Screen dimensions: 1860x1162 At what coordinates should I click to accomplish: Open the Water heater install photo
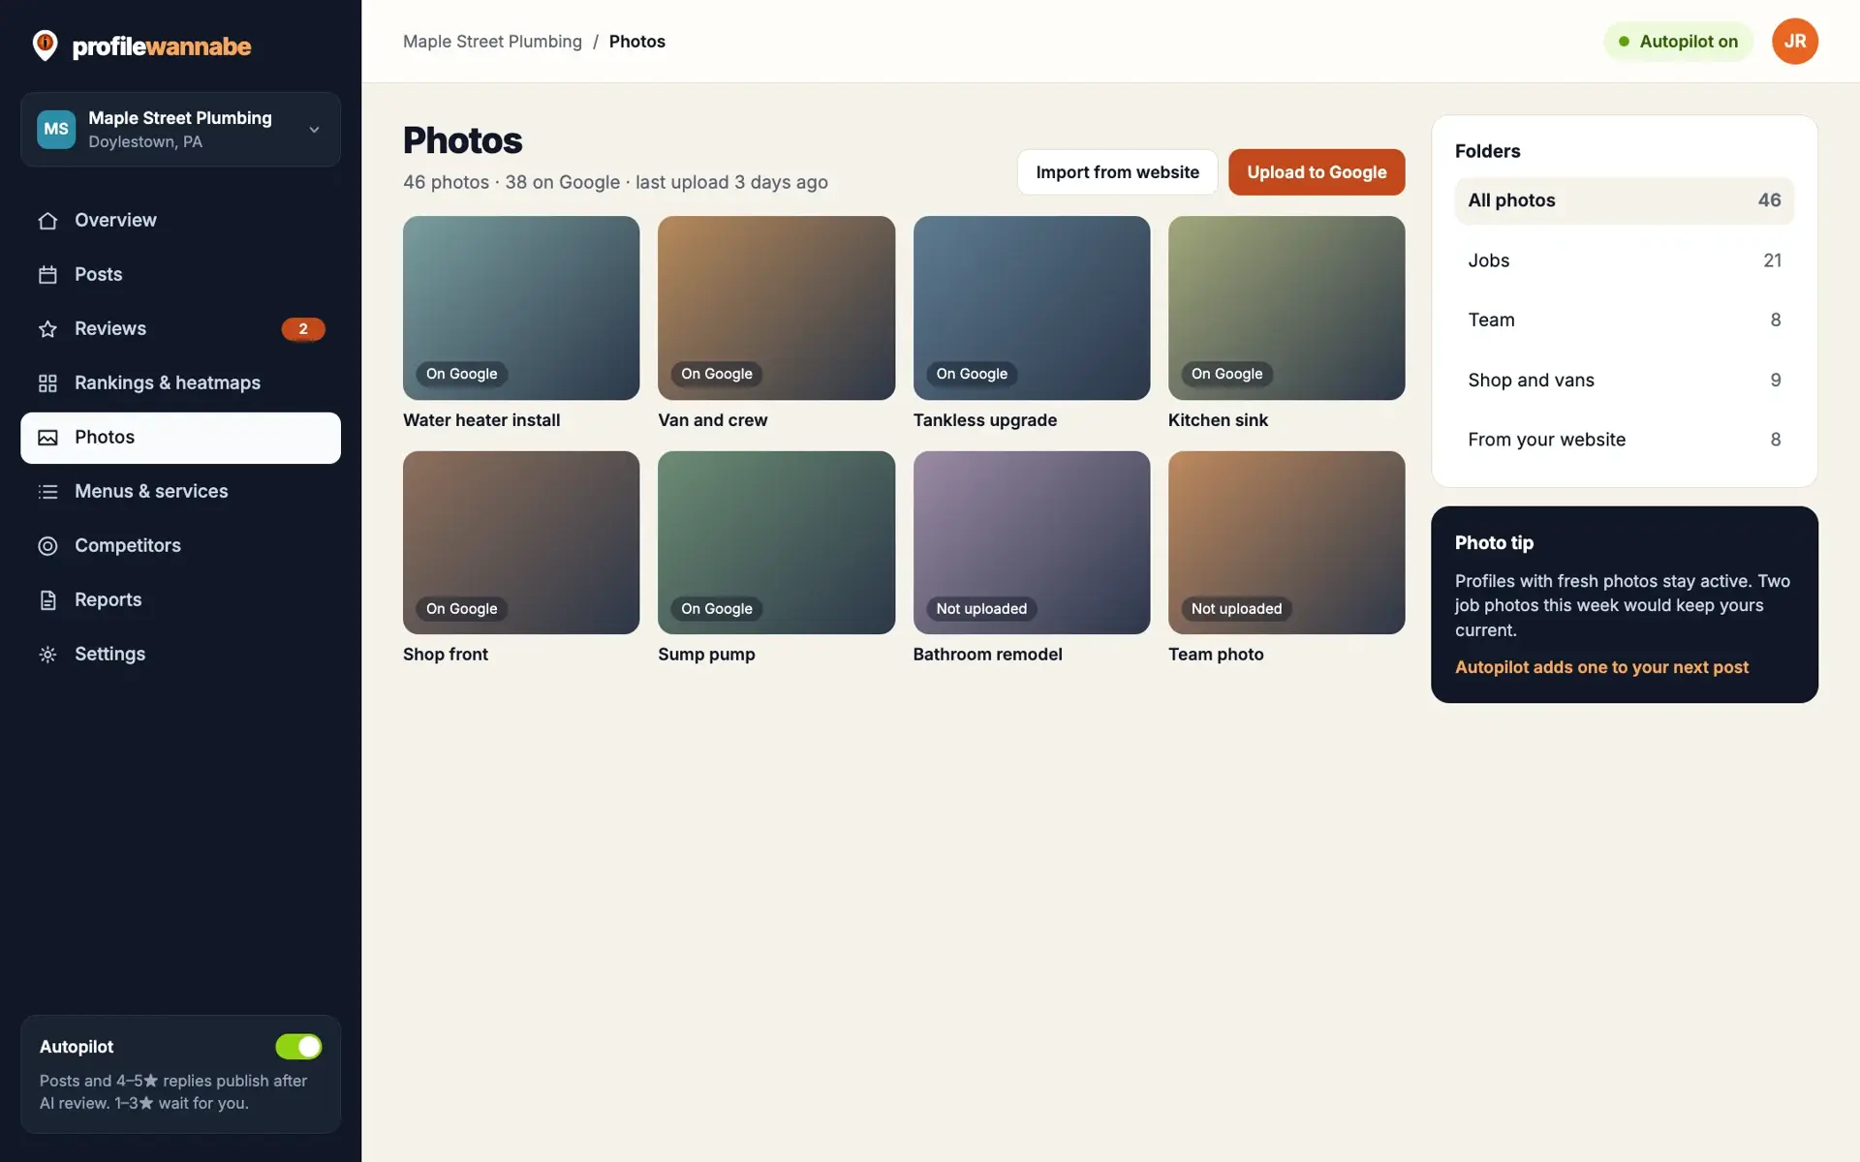tap(521, 308)
